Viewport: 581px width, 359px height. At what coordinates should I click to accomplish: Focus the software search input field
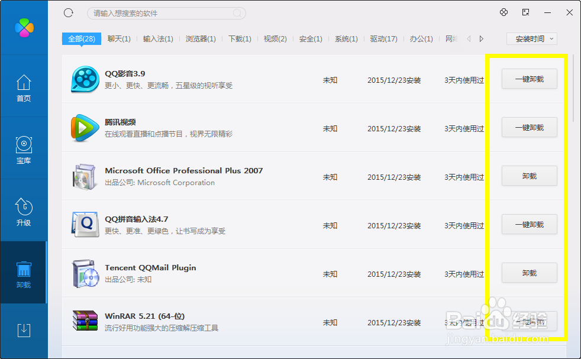point(166,14)
